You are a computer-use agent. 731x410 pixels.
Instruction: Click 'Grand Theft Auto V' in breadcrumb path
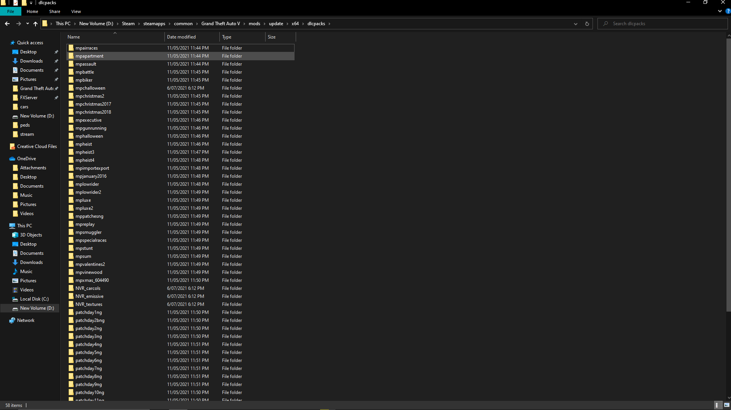pos(221,24)
